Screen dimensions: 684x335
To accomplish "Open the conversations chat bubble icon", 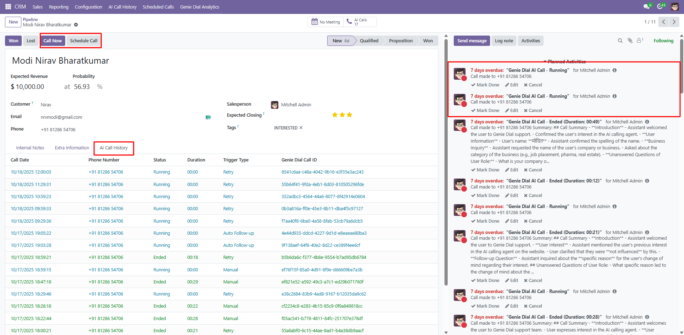I will [647, 7].
